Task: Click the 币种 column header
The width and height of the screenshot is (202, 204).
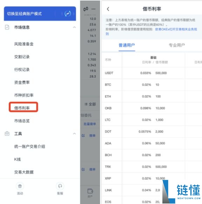Action: pos(108,60)
